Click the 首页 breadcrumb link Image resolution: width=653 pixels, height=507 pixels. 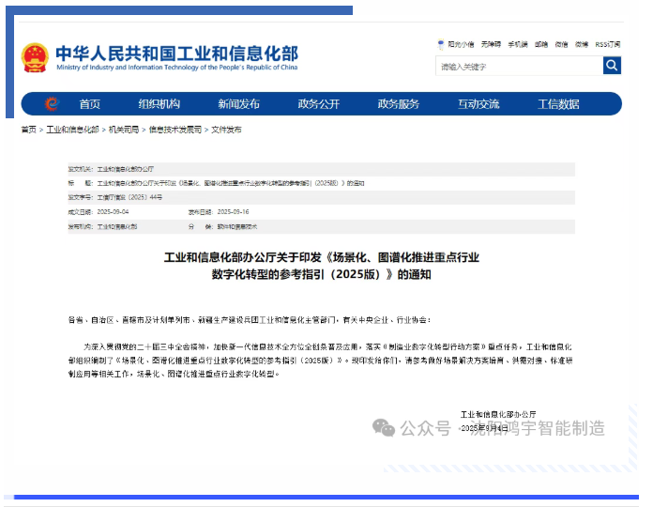pos(29,130)
